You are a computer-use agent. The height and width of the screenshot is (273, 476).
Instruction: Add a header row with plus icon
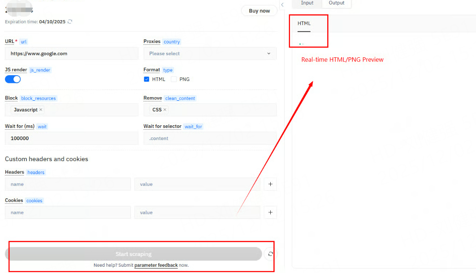coord(270,184)
